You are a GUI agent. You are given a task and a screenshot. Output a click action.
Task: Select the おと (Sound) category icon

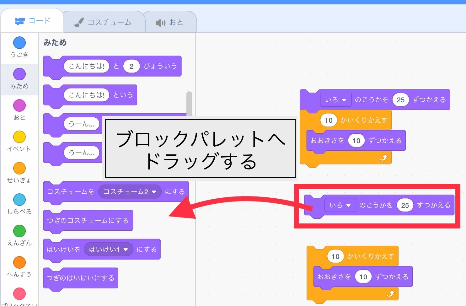click(19, 105)
